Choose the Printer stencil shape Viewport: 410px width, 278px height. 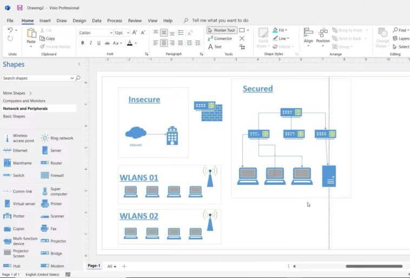point(52,204)
